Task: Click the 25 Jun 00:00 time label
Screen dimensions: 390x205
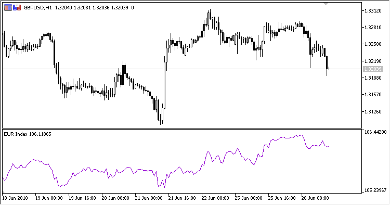Action: (x=249, y=198)
